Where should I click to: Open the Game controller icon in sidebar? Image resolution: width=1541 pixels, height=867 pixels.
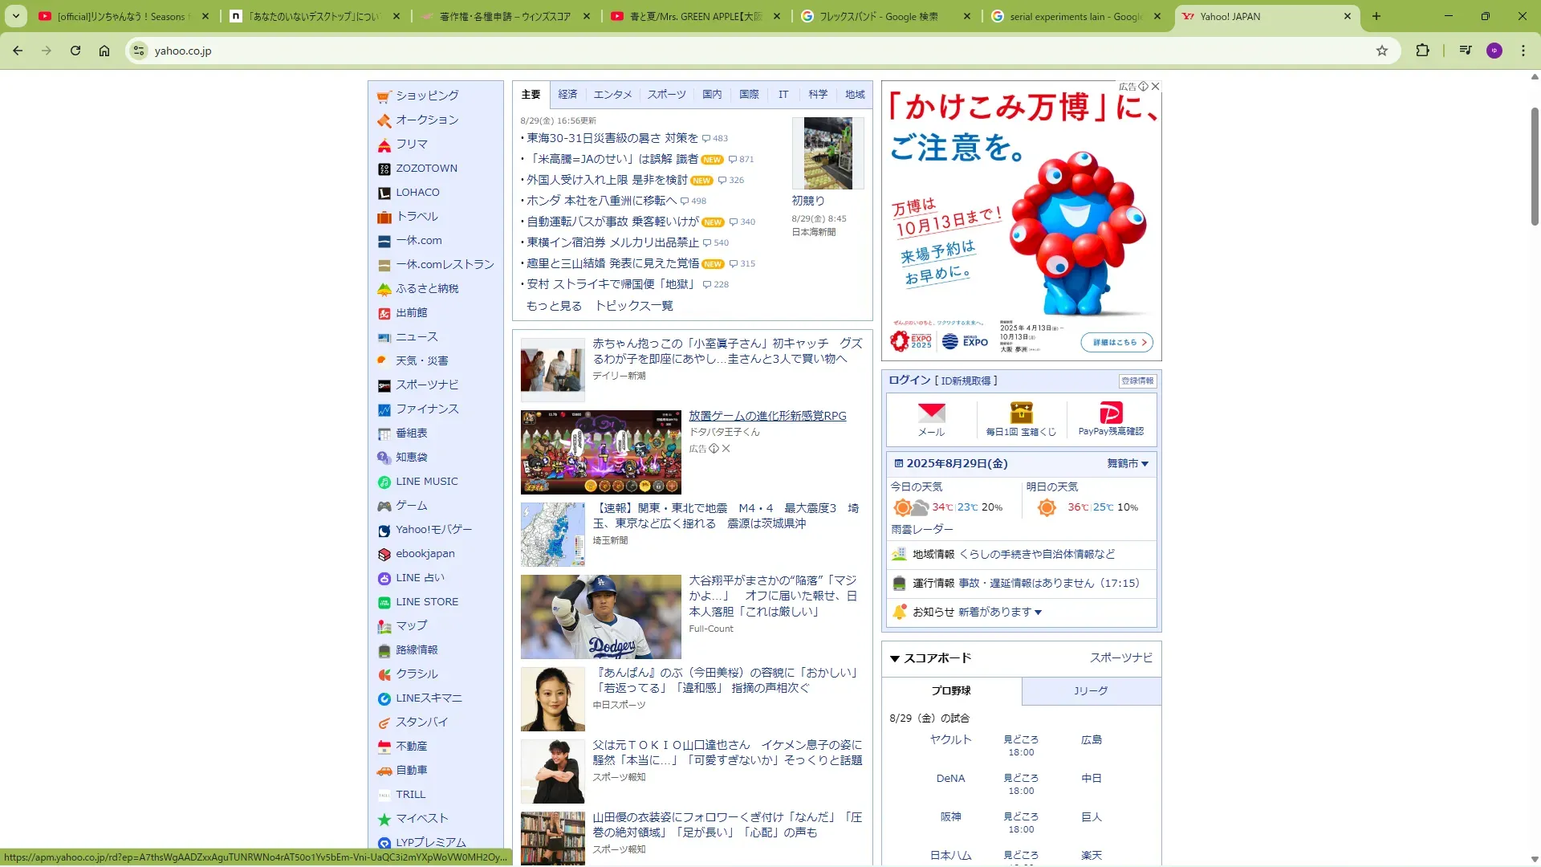(384, 506)
